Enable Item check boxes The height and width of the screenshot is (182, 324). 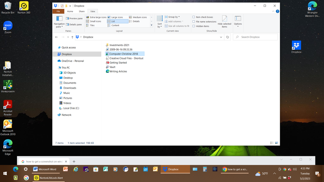202,17
